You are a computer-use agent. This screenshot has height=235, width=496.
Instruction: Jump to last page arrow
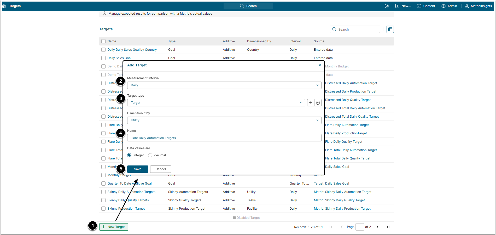click(x=388, y=227)
